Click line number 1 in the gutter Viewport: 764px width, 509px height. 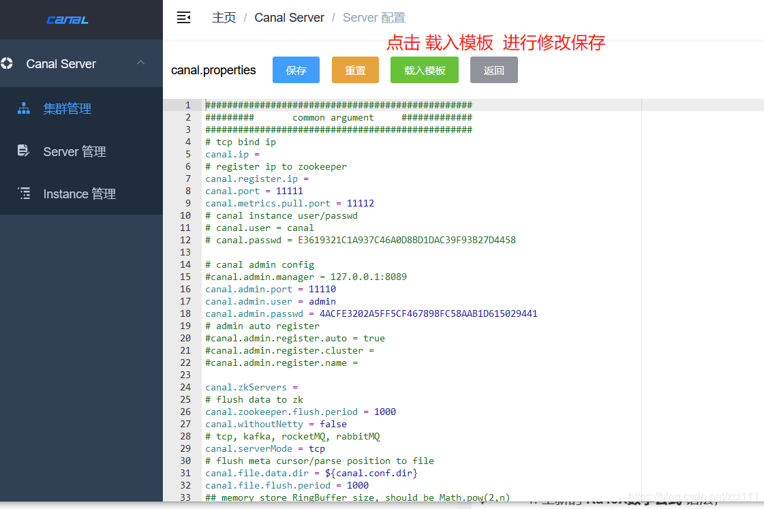(x=187, y=105)
